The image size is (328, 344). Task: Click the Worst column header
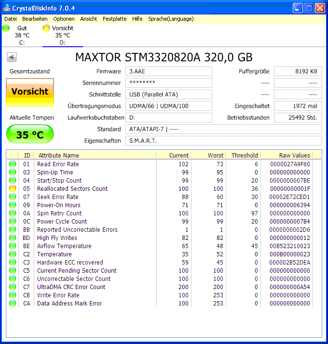(208, 155)
